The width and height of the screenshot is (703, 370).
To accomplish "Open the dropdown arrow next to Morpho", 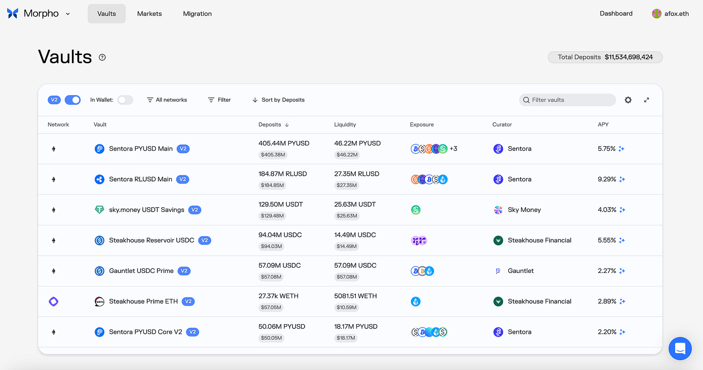I will 68,14.
